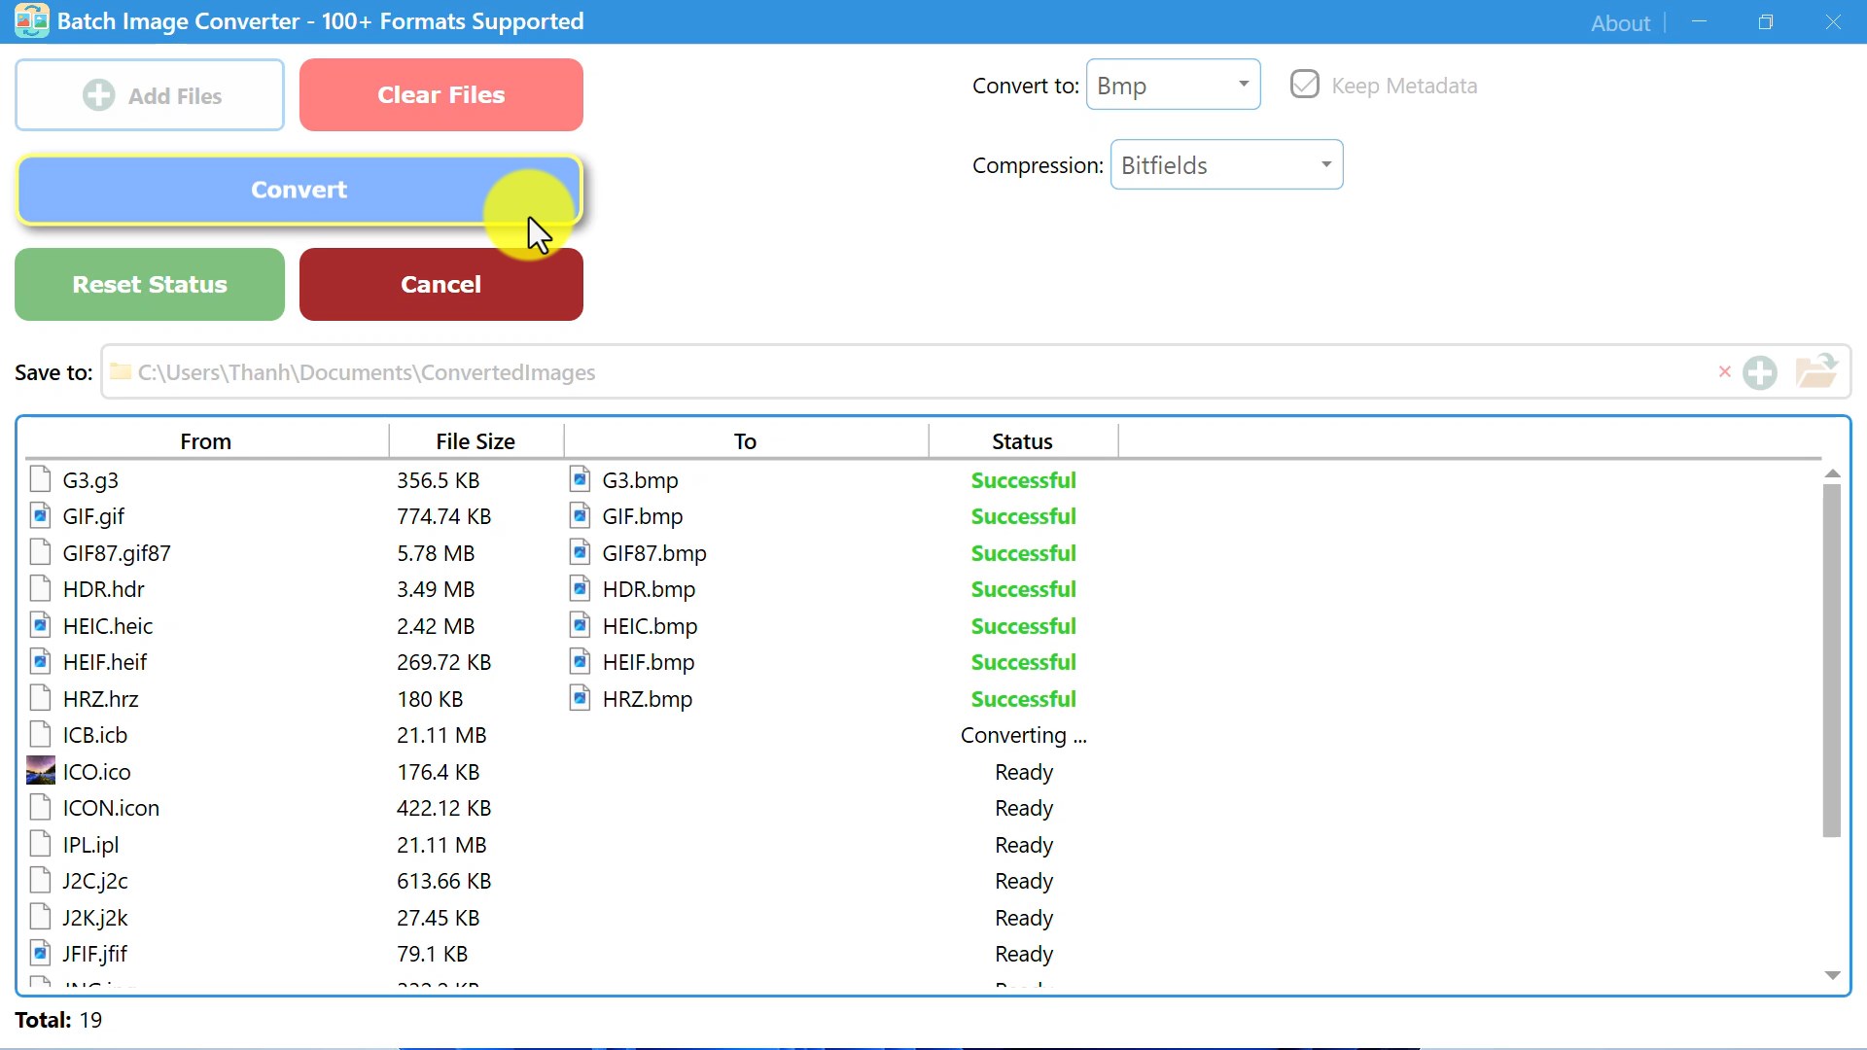
Task: Click the red X clear-path icon
Action: click(x=1724, y=371)
